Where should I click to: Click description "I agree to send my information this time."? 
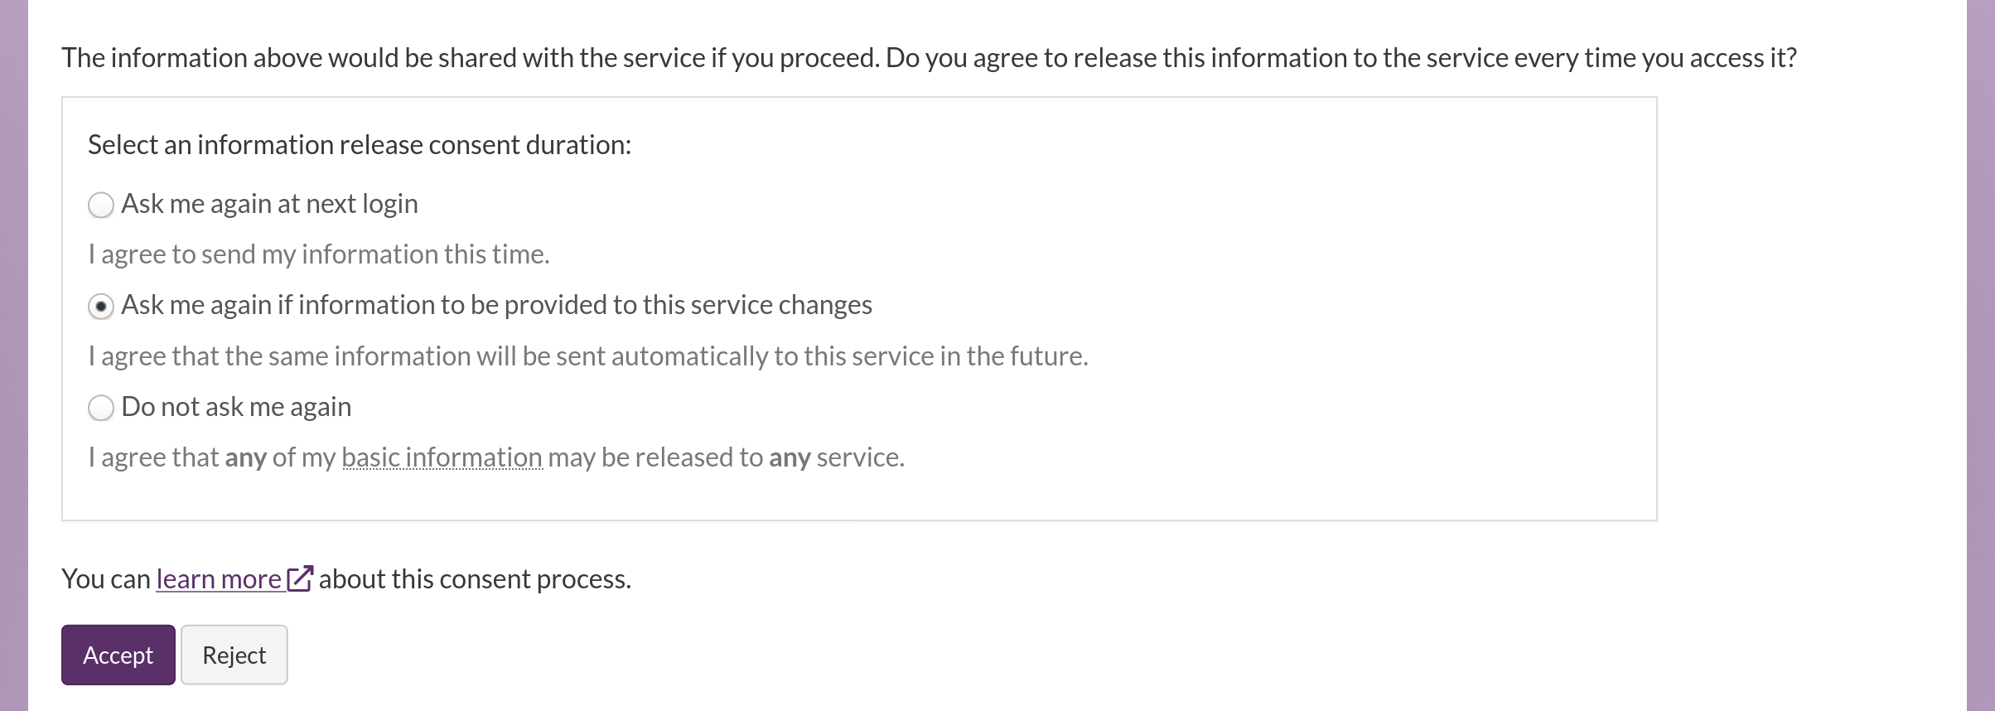tap(319, 254)
